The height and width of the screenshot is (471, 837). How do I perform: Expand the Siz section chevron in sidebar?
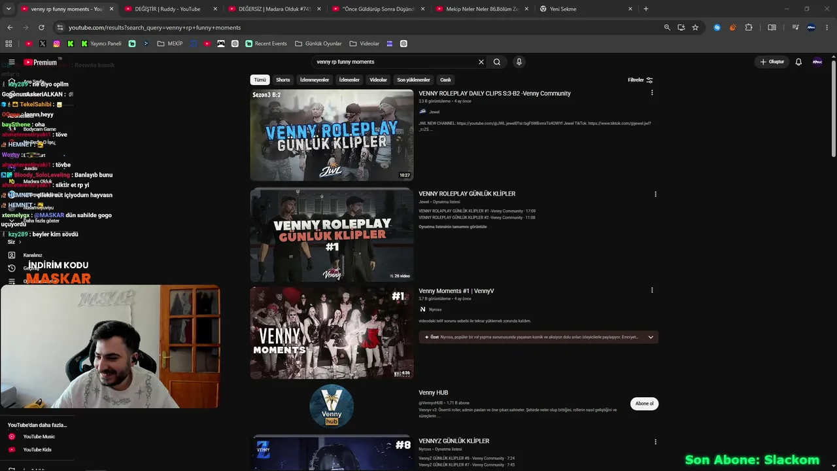coord(20,242)
